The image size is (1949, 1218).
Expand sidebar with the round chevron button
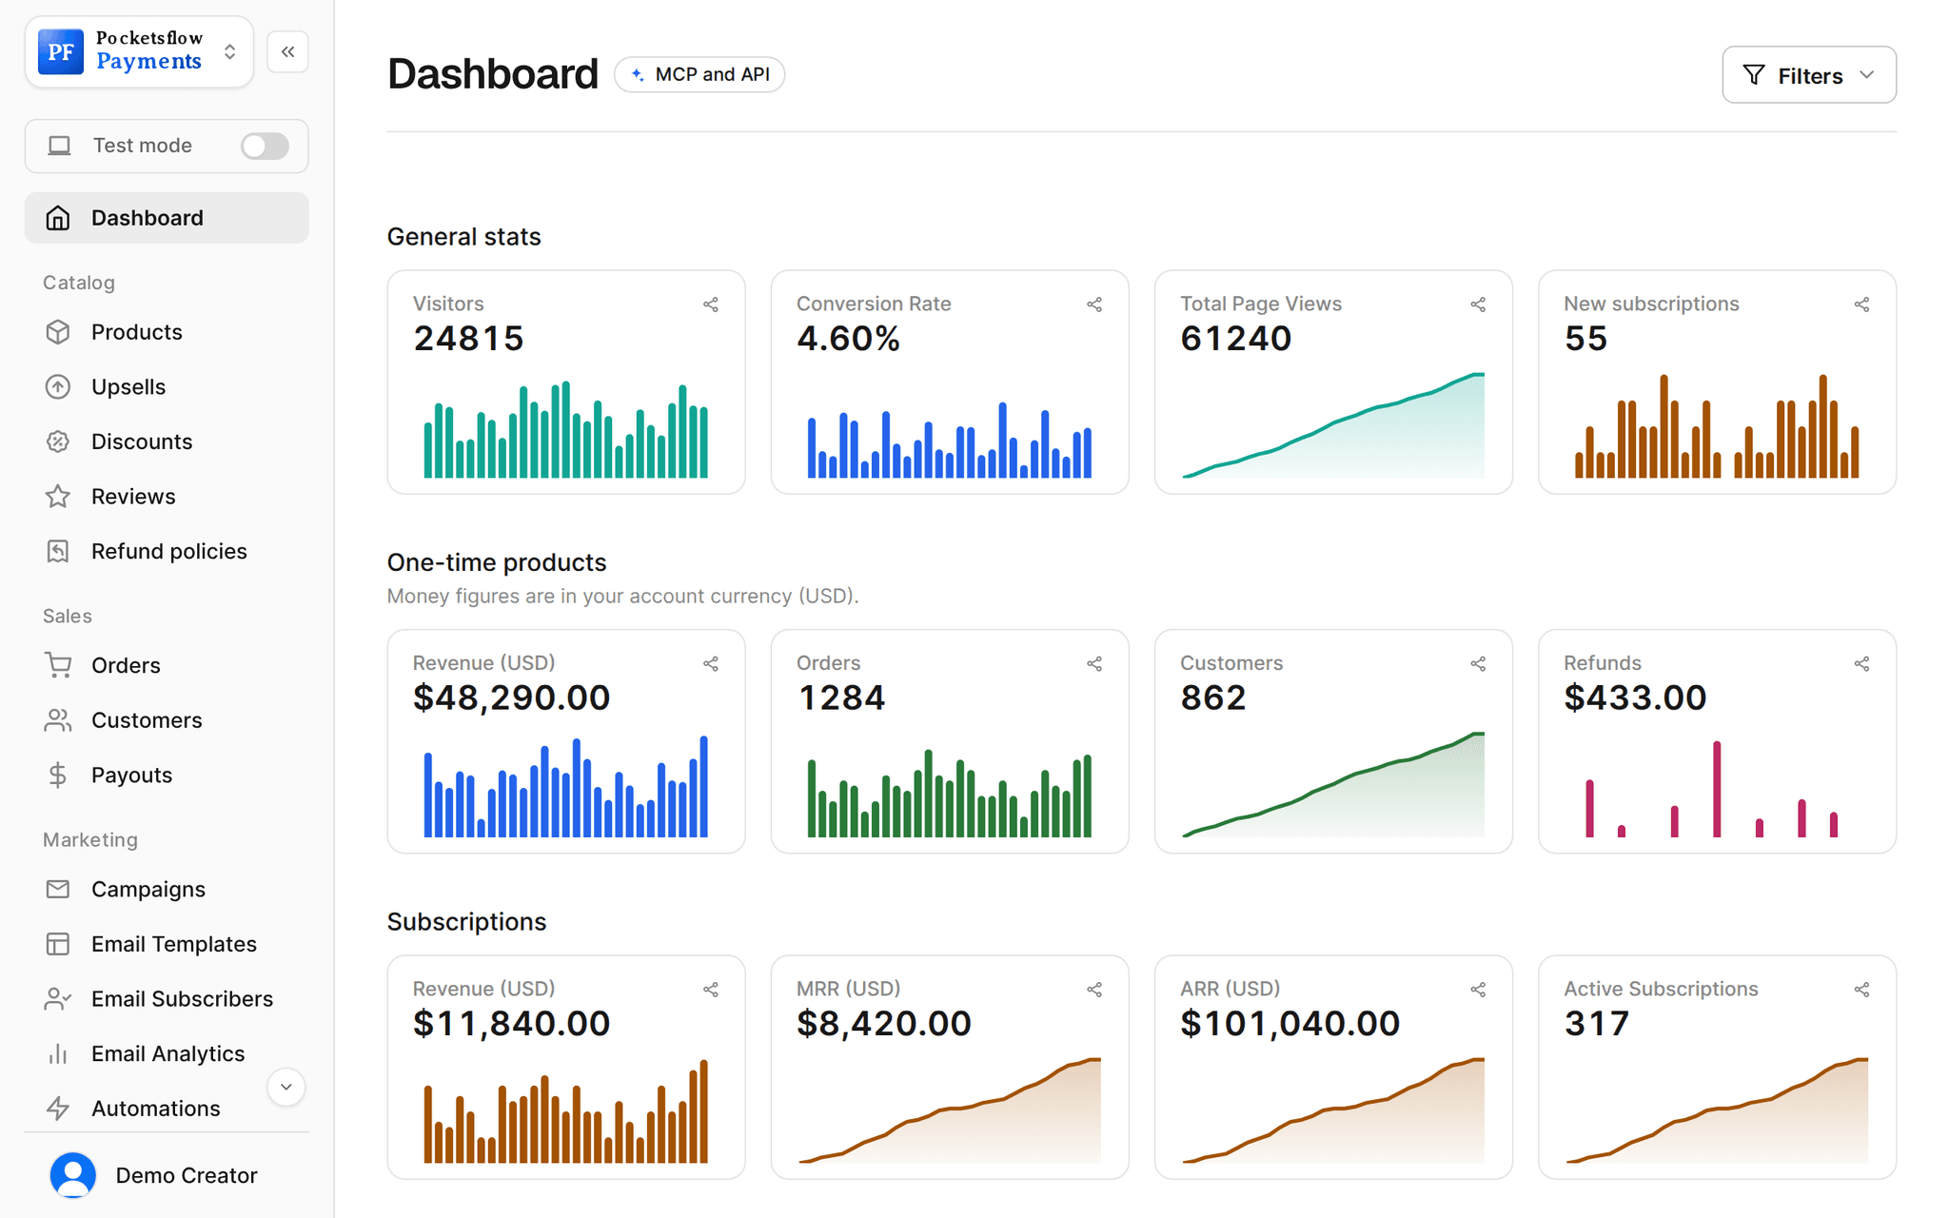pos(285,1087)
